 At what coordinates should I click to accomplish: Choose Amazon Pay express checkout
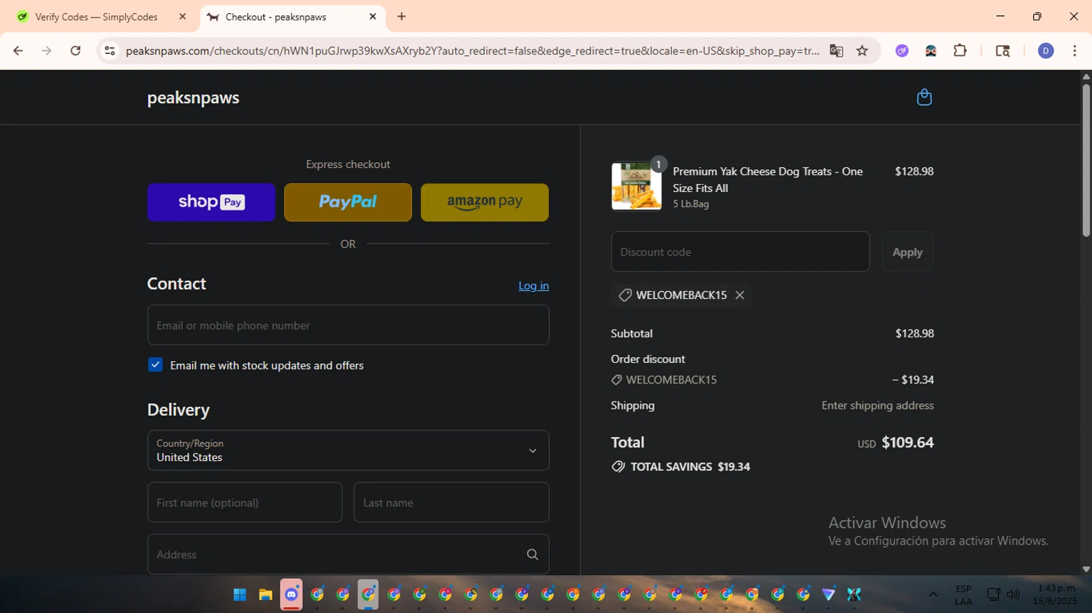[x=485, y=202]
